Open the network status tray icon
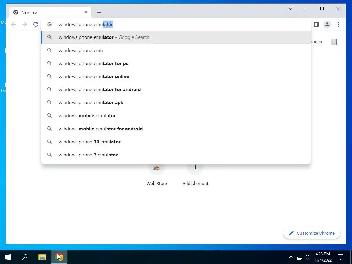 tap(299, 257)
